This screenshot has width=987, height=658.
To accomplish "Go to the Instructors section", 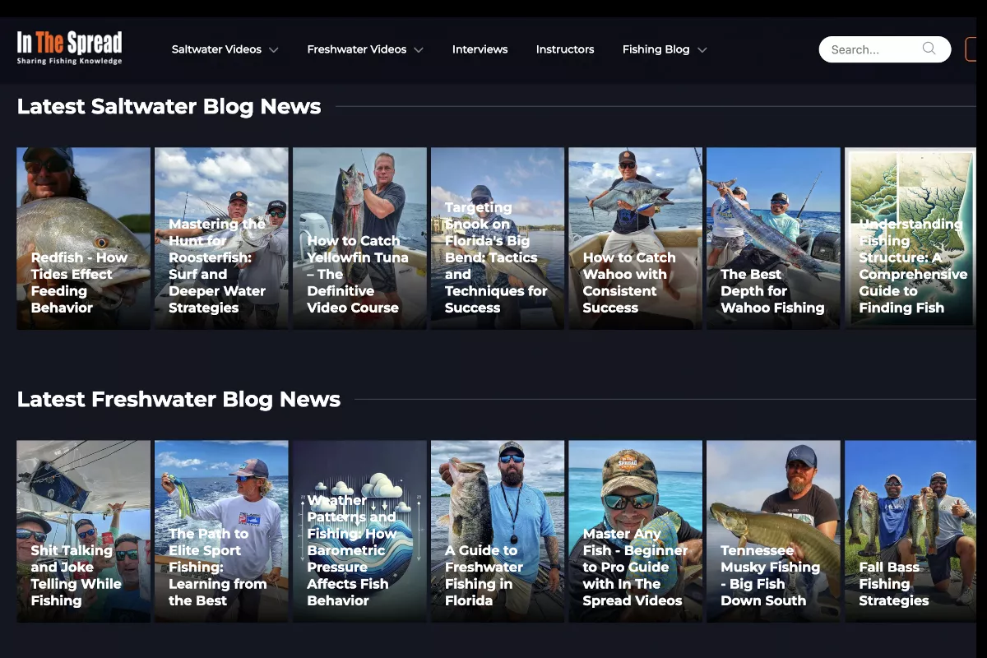I will (565, 49).
